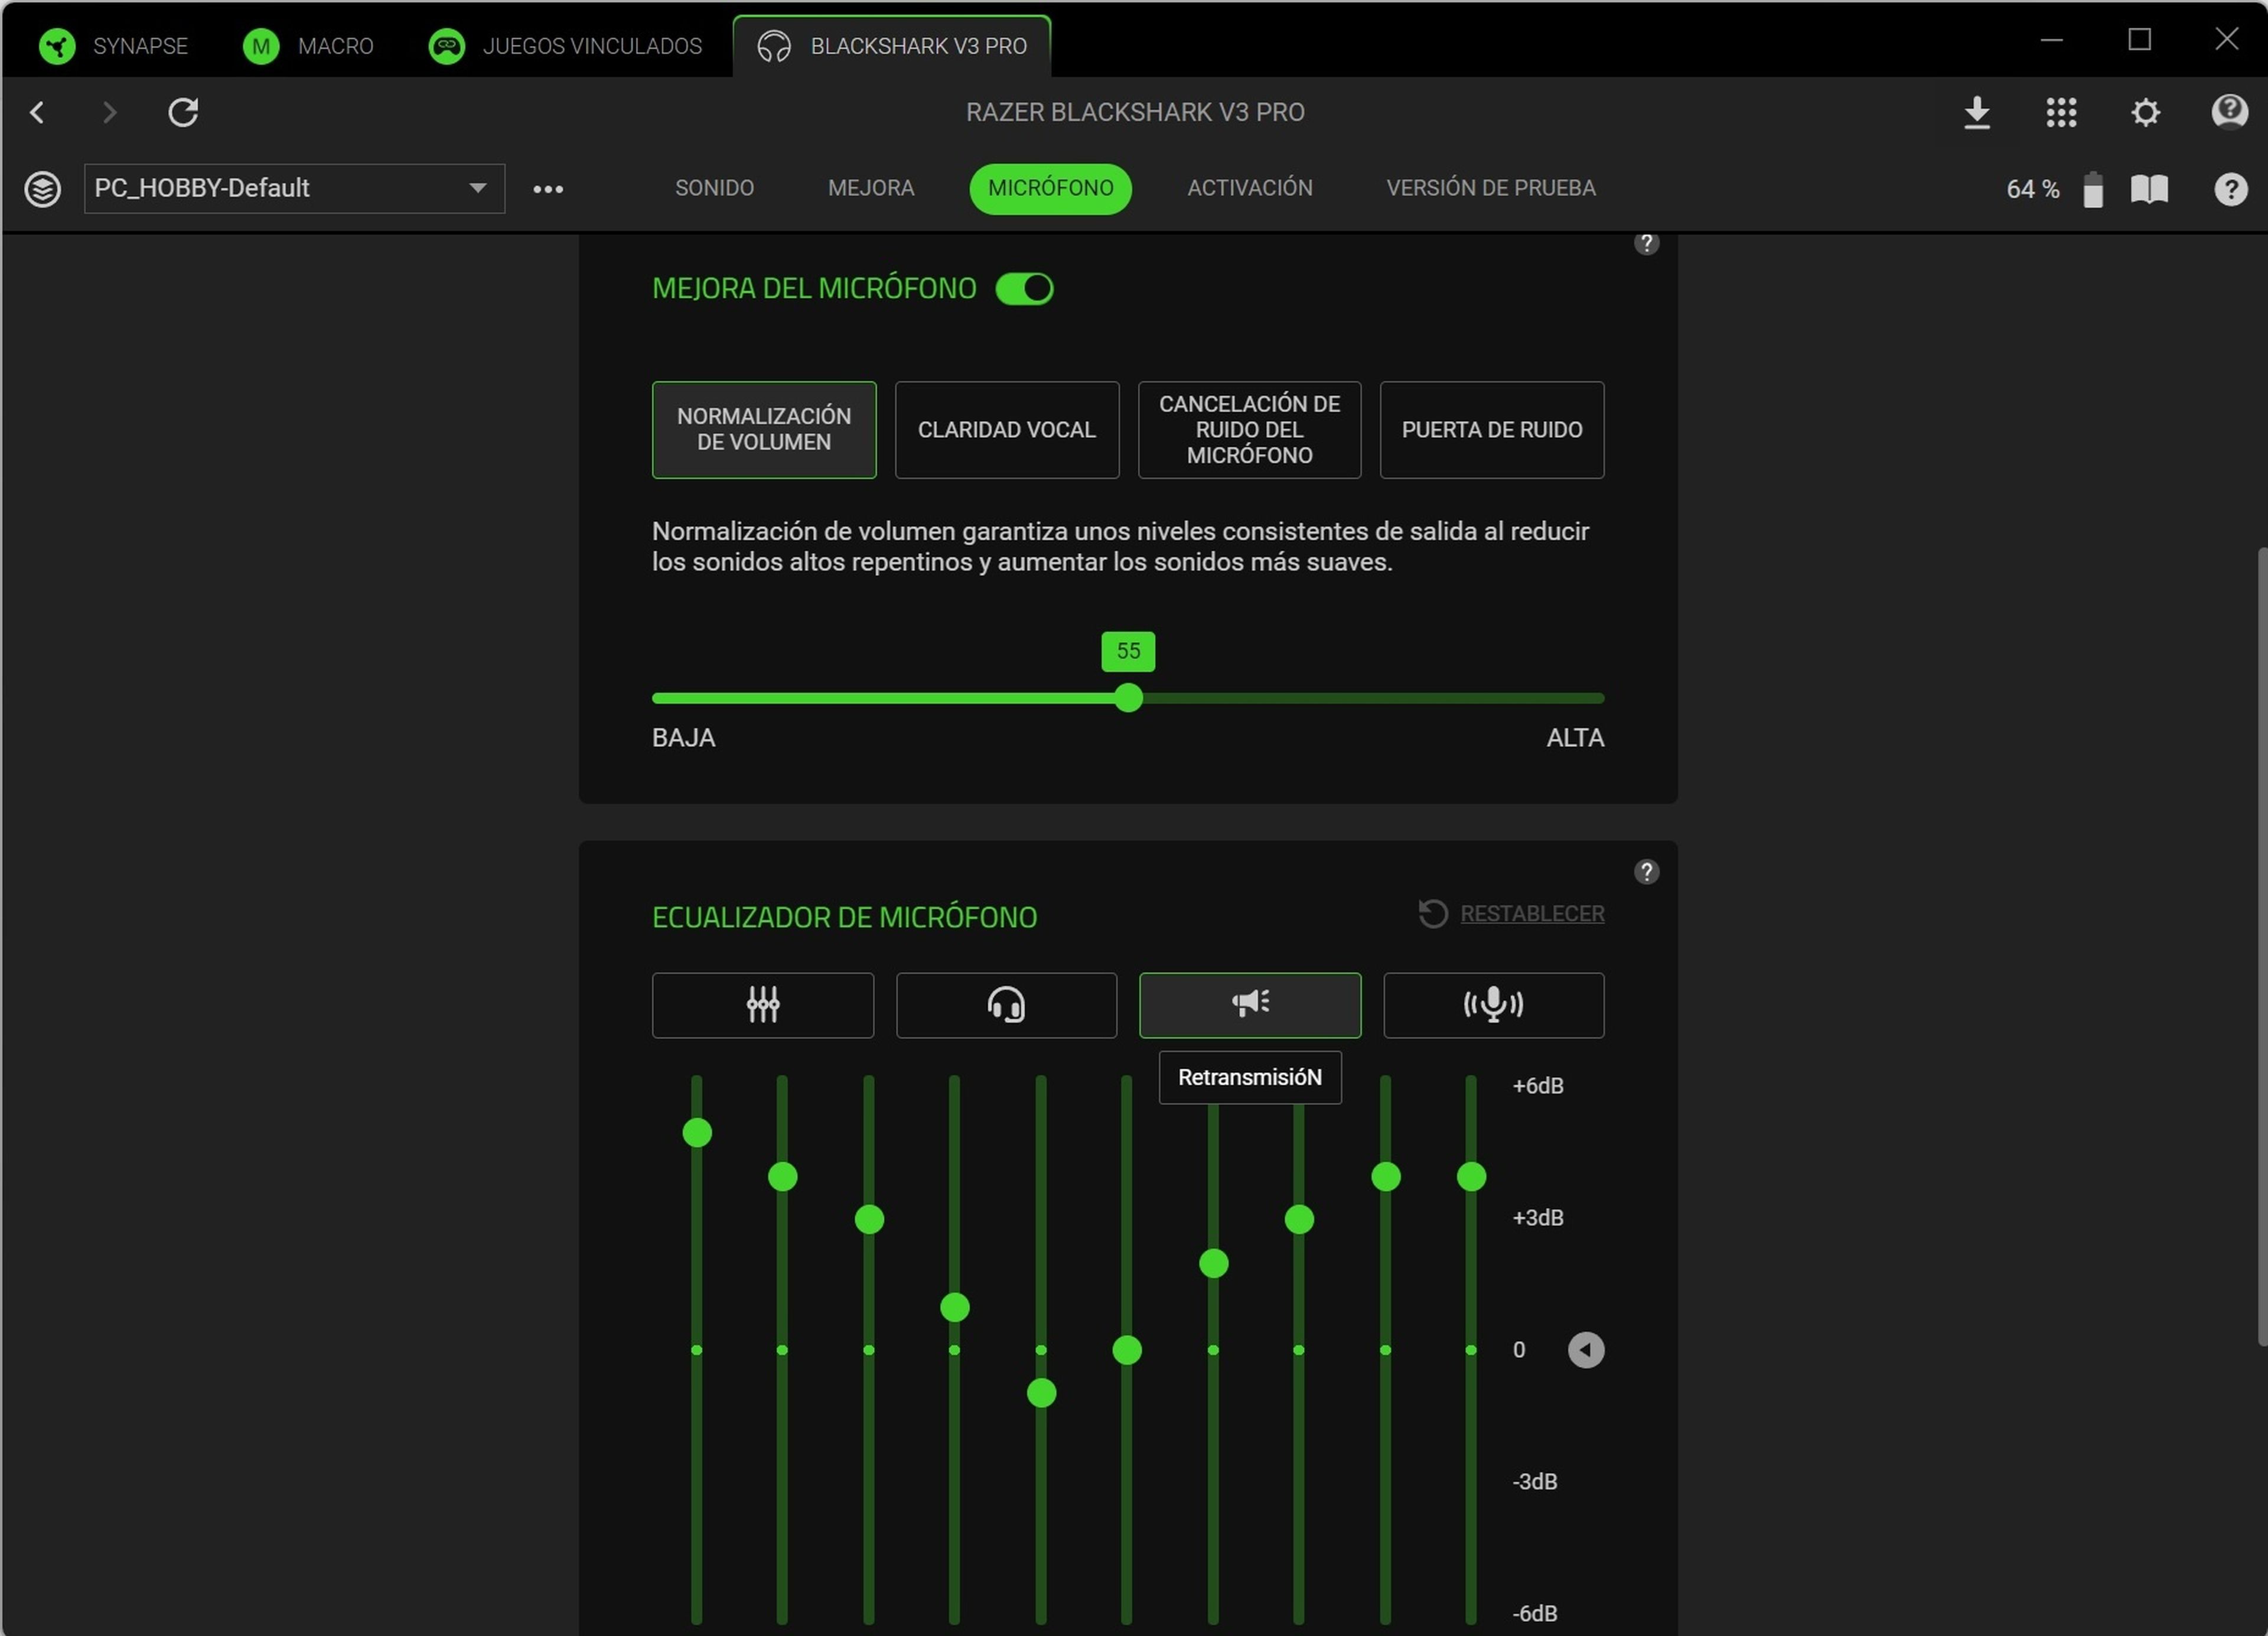Open the user guide book icon
This screenshot has width=2268, height=1636.
pyautogui.click(x=2149, y=188)
